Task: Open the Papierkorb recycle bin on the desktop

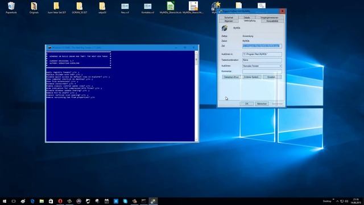Action: (x=11, y=7)
